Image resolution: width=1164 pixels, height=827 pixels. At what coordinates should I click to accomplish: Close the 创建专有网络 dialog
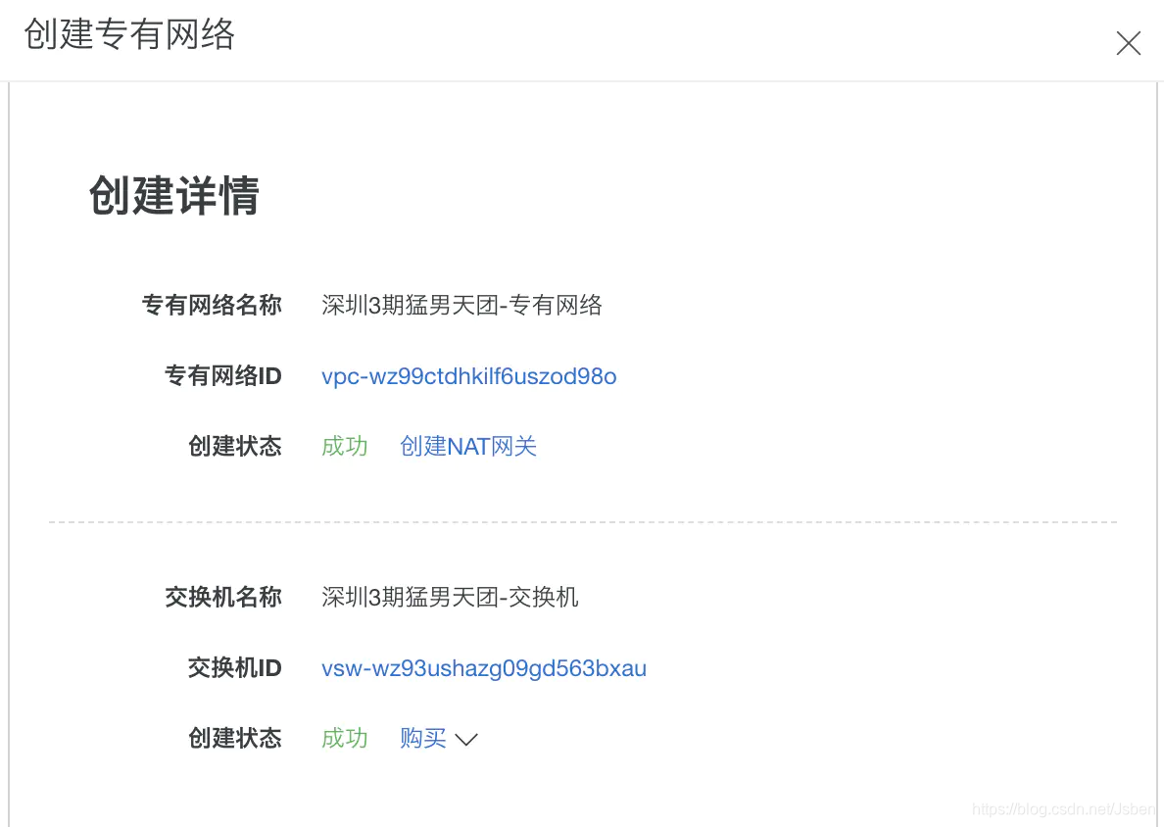coord(1128,43)
